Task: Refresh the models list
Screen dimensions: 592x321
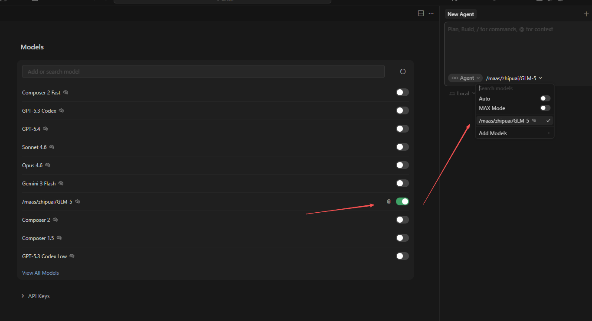Action: 403,71
